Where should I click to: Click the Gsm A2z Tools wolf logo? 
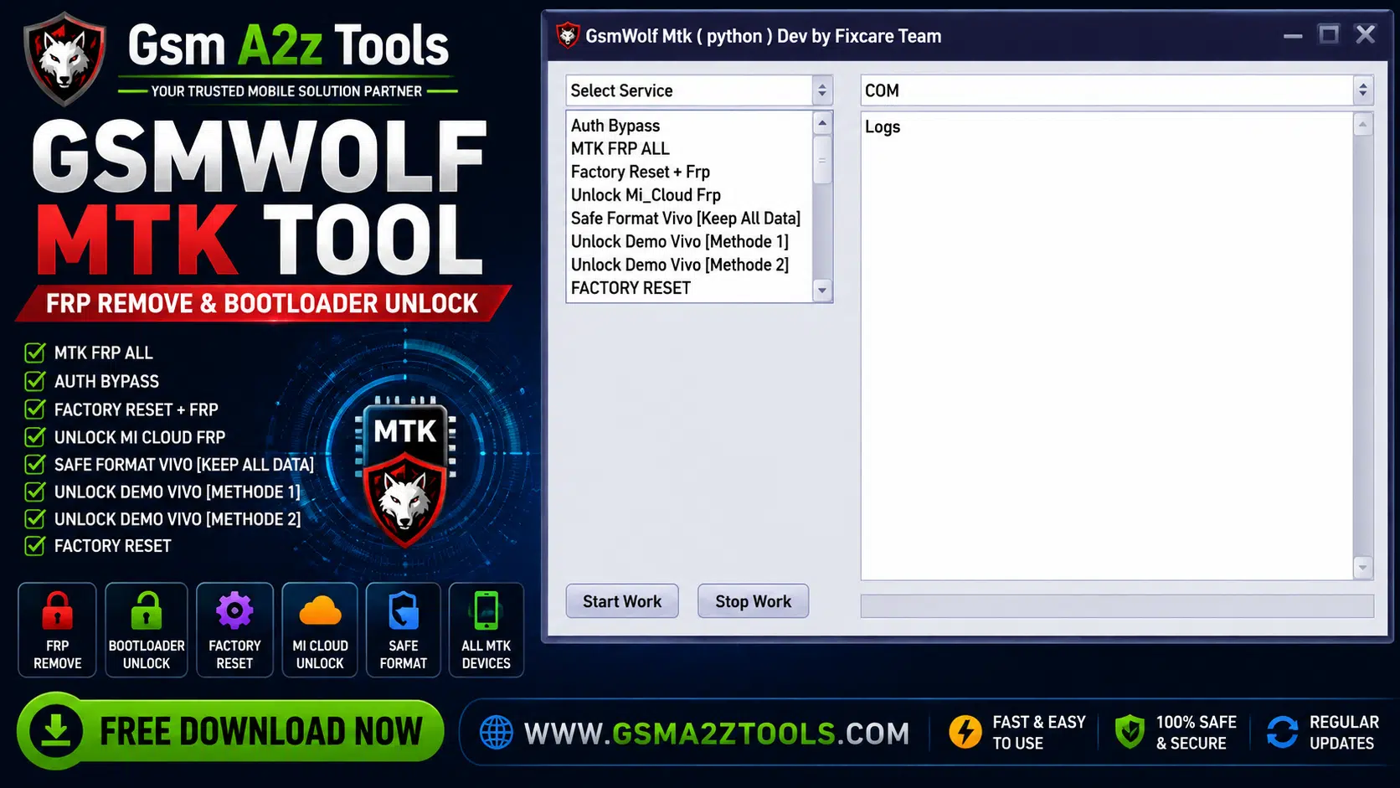pos(64,59)
